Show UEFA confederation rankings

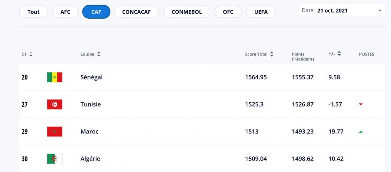[261, 12]
